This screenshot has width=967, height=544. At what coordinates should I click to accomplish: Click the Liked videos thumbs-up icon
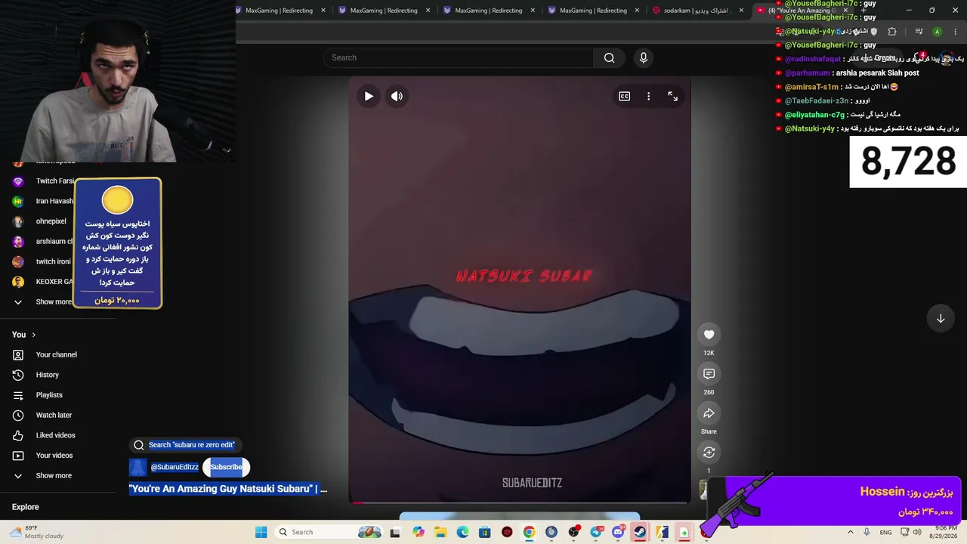[18, 435]
